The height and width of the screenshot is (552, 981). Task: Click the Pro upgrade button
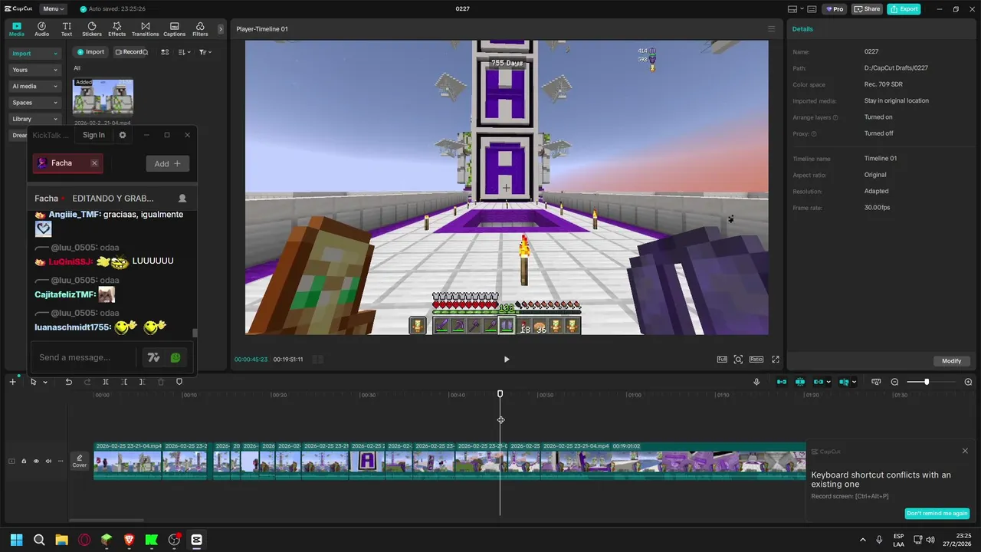(x=834, y=9)
